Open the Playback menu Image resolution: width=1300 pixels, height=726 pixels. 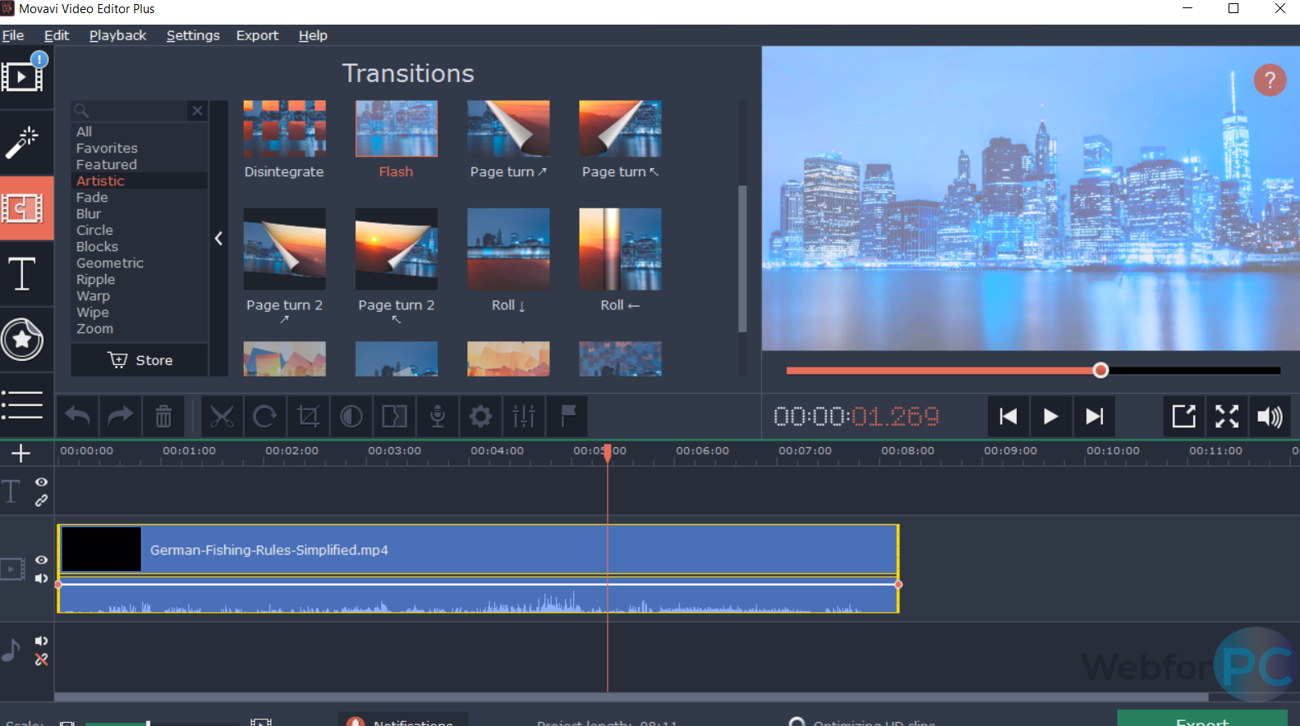coord(117,35)
